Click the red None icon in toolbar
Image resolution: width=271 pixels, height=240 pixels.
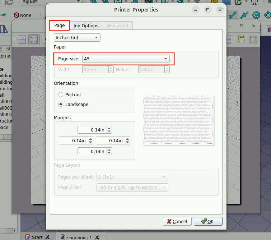click(17, 15)
